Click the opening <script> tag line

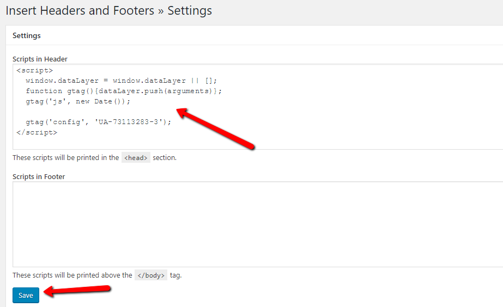35,70
